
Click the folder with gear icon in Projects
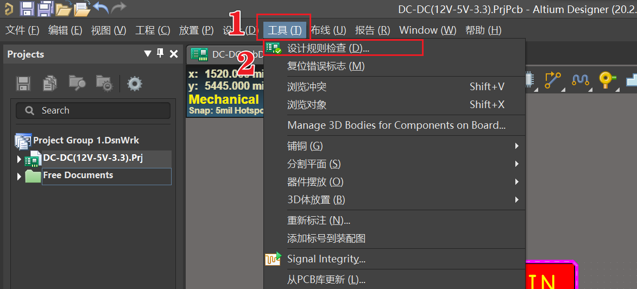(104, 83)
